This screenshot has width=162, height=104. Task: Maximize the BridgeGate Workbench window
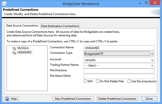click(146, 3)
